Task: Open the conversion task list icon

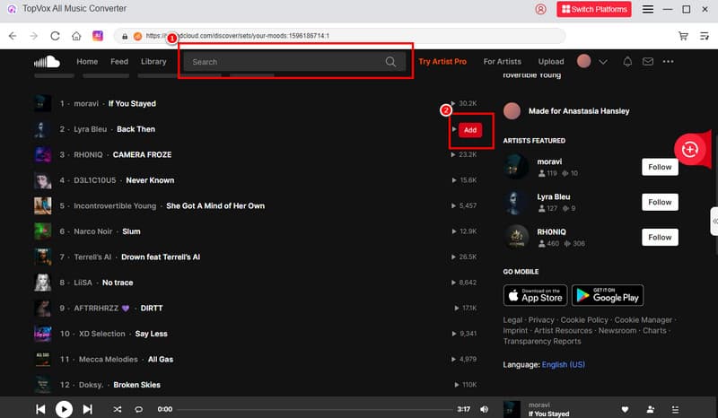Action: tap(705, 36)
